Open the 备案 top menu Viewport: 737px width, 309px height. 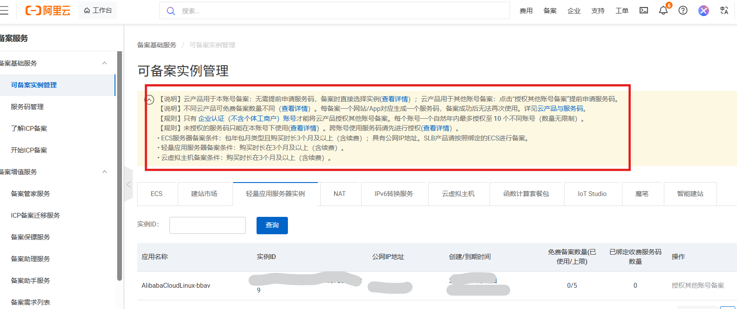(550, 11)
